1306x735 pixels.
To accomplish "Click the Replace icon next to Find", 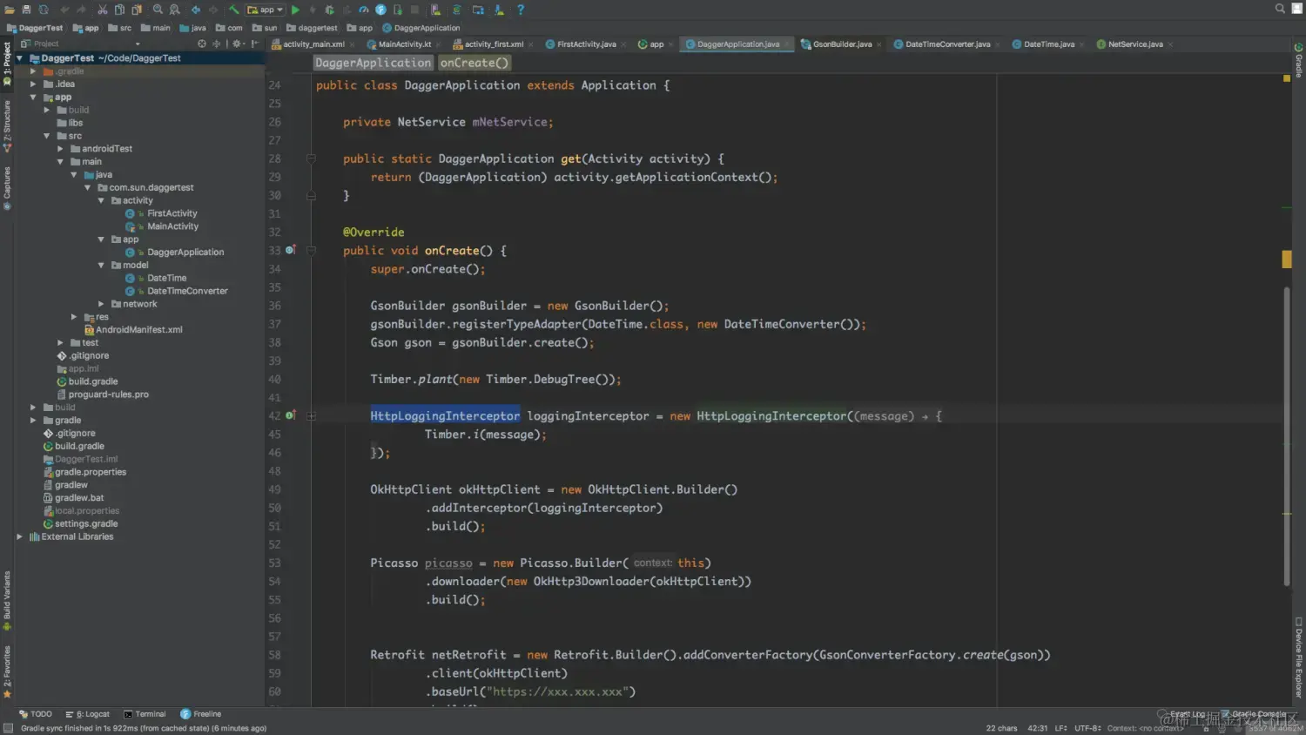I will [x=174, y=10].
